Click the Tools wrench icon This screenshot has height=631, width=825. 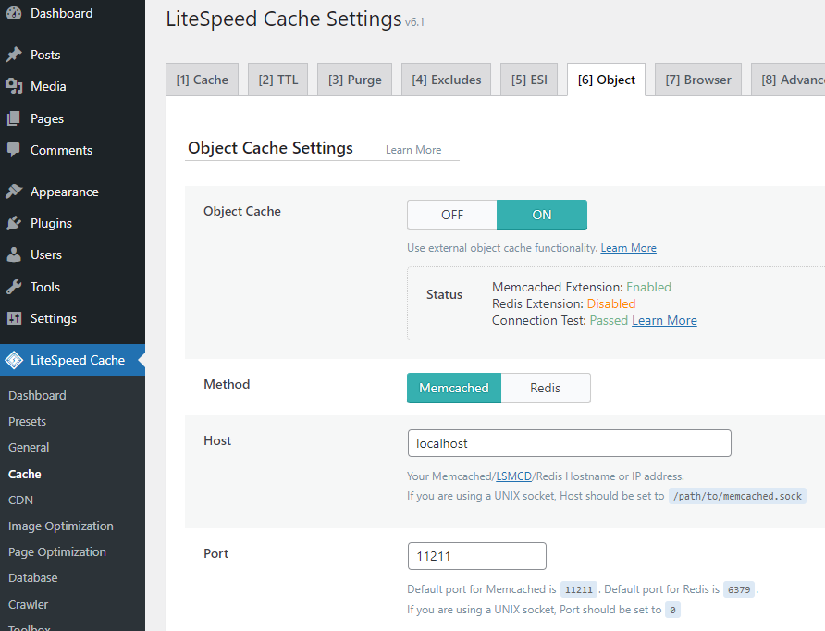pyautogui.click(x=14, y=287)
